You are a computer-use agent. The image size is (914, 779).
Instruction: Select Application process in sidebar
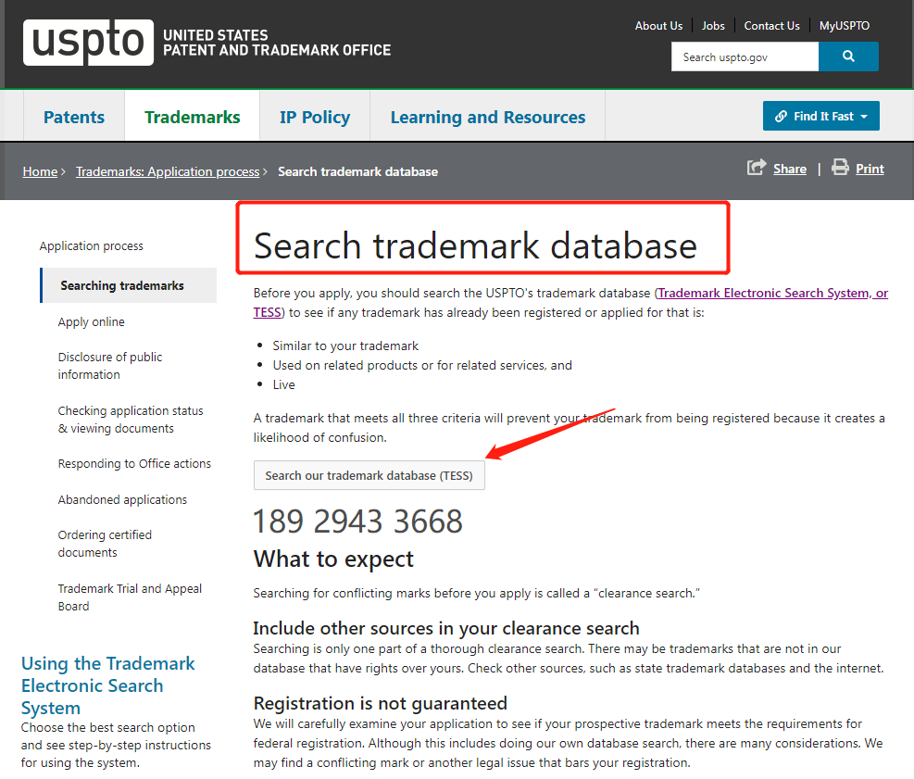(x=92, y=246)
